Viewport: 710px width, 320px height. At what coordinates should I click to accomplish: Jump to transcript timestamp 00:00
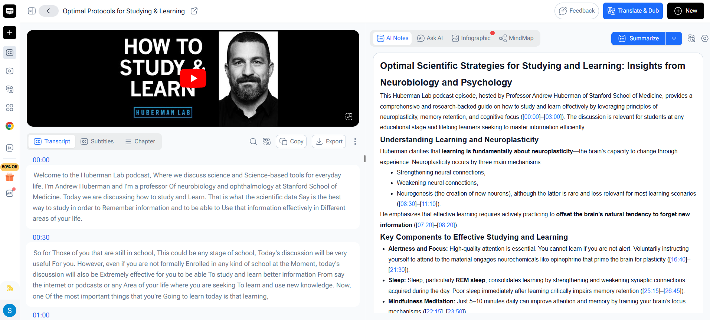pyautogui.click(x=41, y=160)
